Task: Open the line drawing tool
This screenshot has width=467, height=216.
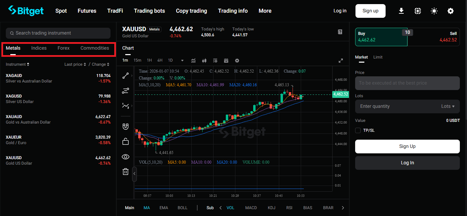Action: (125, 76)
